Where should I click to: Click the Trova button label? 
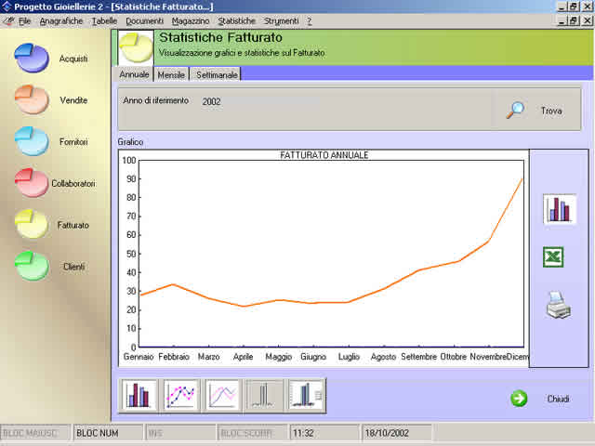[x=551, y=111]
